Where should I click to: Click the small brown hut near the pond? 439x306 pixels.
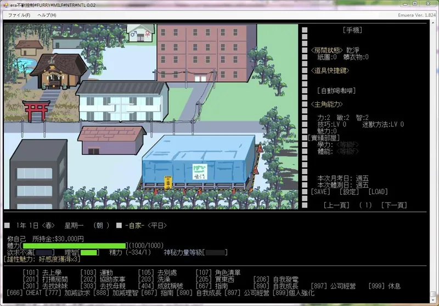[x=29, y=48]
